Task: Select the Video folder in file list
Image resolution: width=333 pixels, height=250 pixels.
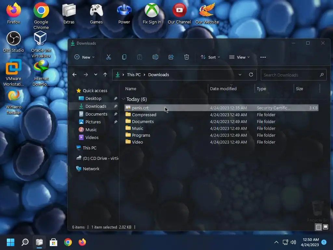Action: coord(221,142)
